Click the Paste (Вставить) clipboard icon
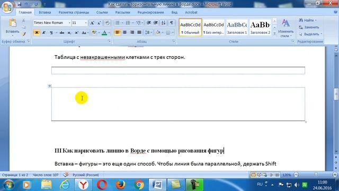The image size is (339, 191). (13, 23)
